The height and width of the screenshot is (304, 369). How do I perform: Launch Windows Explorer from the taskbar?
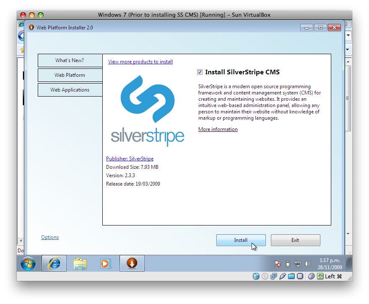80,264
